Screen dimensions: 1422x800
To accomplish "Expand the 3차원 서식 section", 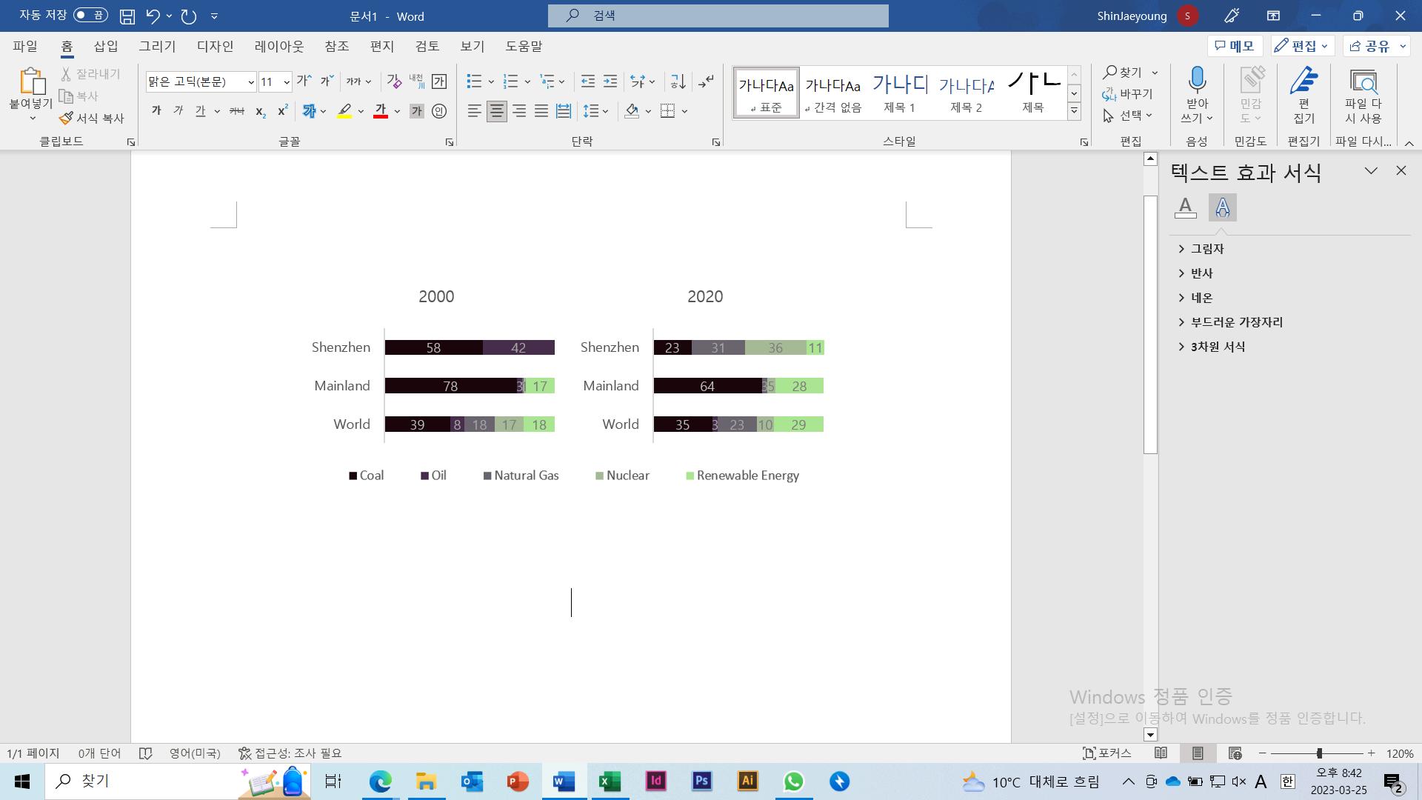I will click(1218, 347).
